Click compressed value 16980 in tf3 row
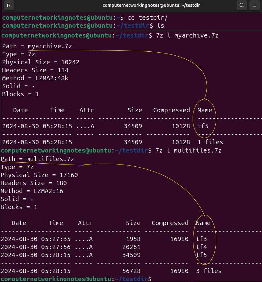This screenshot has width=262, height=282. click(x=179, y=239)
